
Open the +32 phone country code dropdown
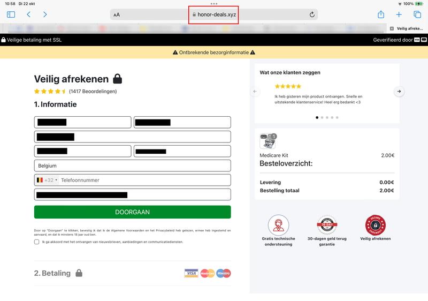47,180
